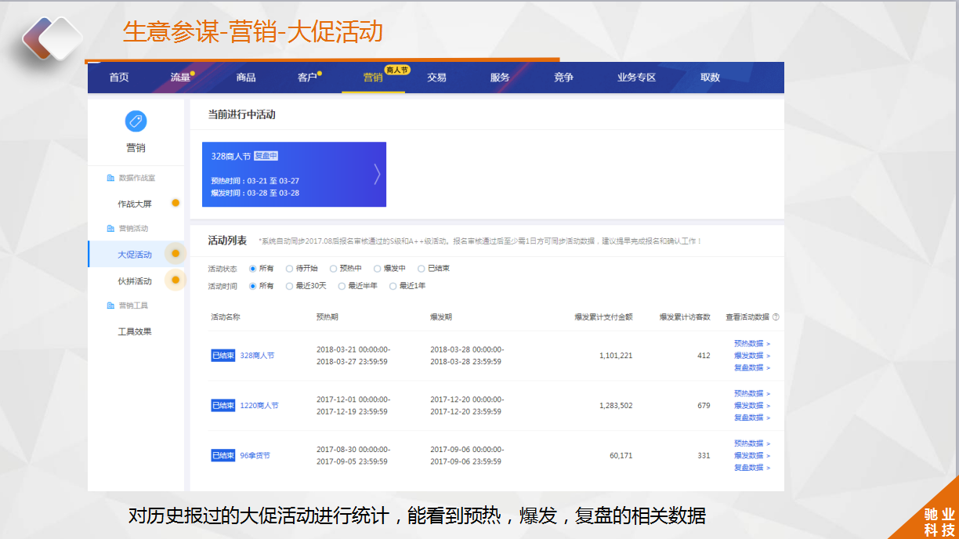The width and height of the screenshot is (959, 539).
Task: Click the visitor count 412
Action: pyautogui.click(x=704, y=356)
